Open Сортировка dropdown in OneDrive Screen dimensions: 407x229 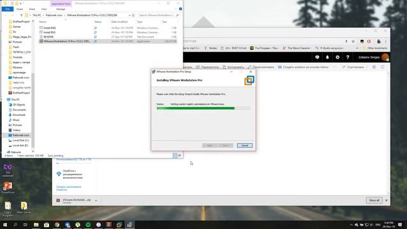pos(355,67)
